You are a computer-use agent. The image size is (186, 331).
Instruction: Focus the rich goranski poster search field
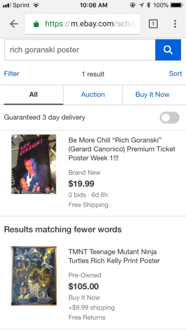(80, 50)
